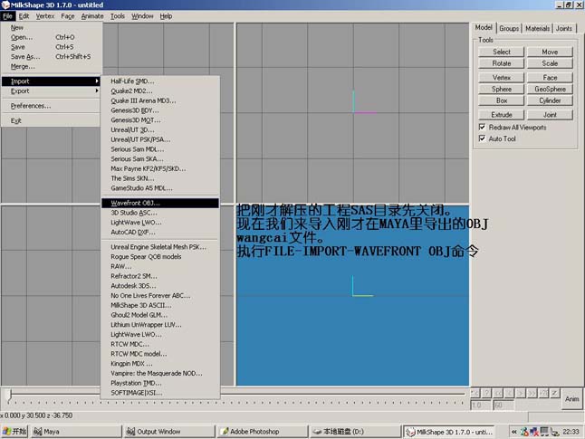This screenshot has width=585, height=439.
Task: Select The Sims SKN... import option
Action: point(160,178)
